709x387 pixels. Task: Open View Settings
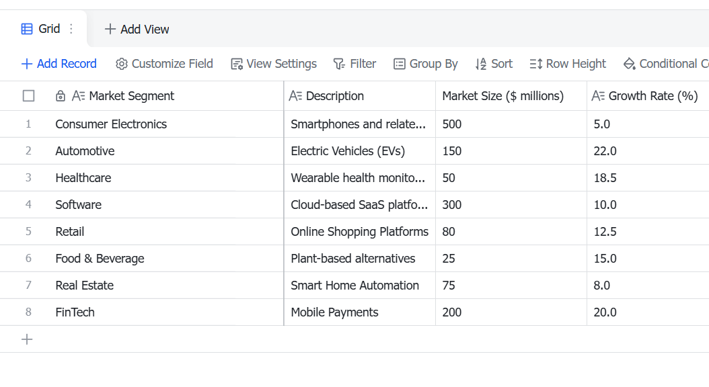[274, 64]
